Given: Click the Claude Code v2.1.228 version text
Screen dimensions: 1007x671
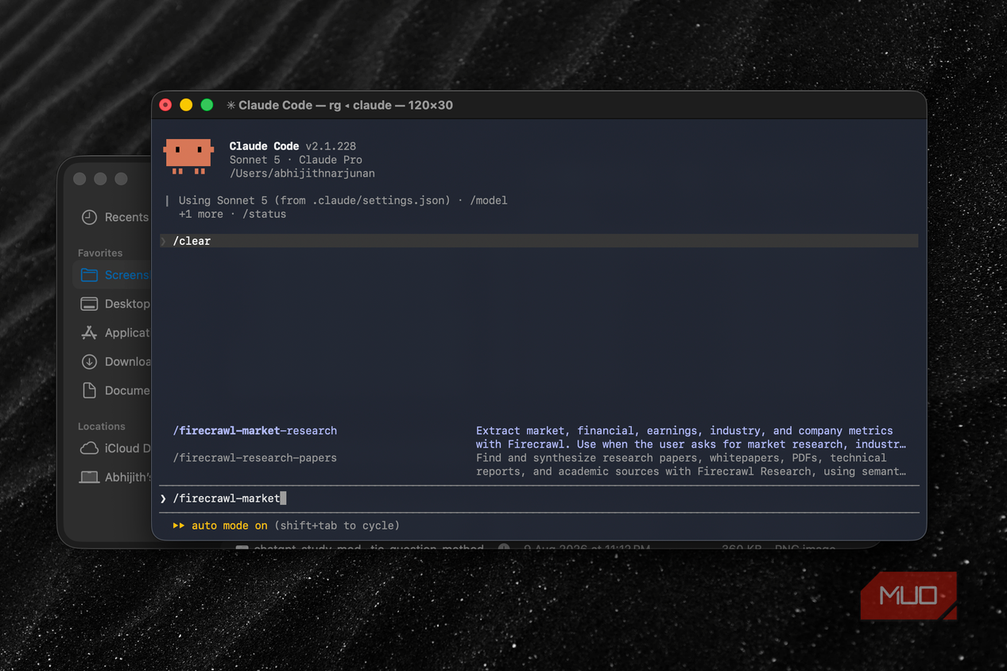Looking at the screenshot, I should pos(292,146).
